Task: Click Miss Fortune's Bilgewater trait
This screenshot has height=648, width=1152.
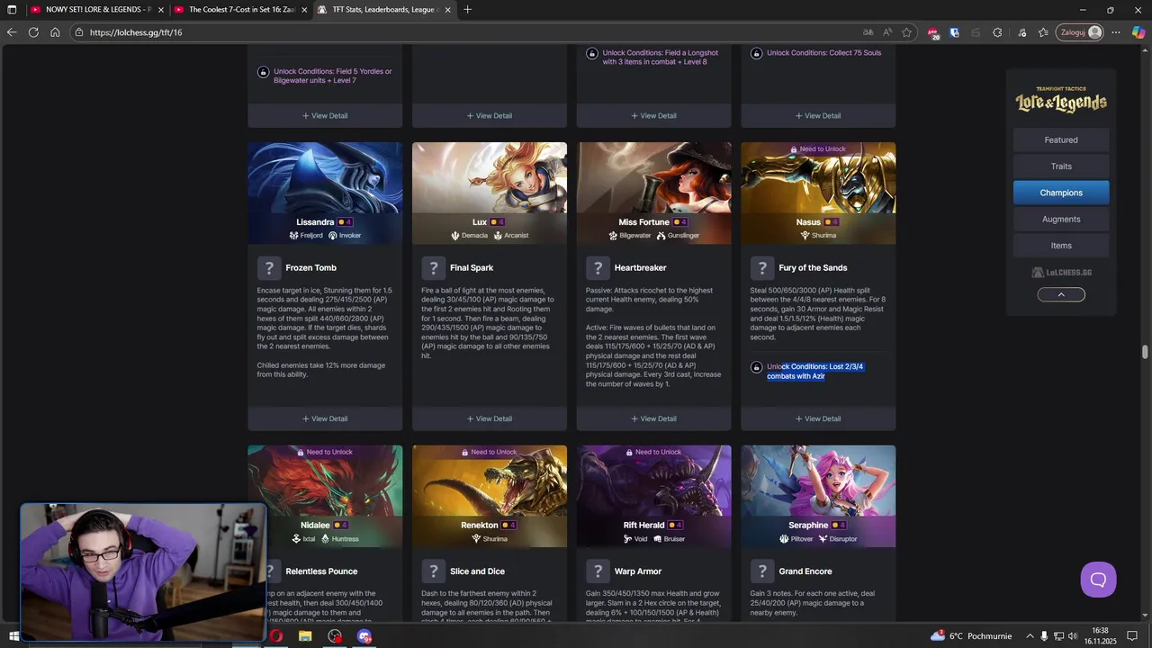Action: [630, 236]
